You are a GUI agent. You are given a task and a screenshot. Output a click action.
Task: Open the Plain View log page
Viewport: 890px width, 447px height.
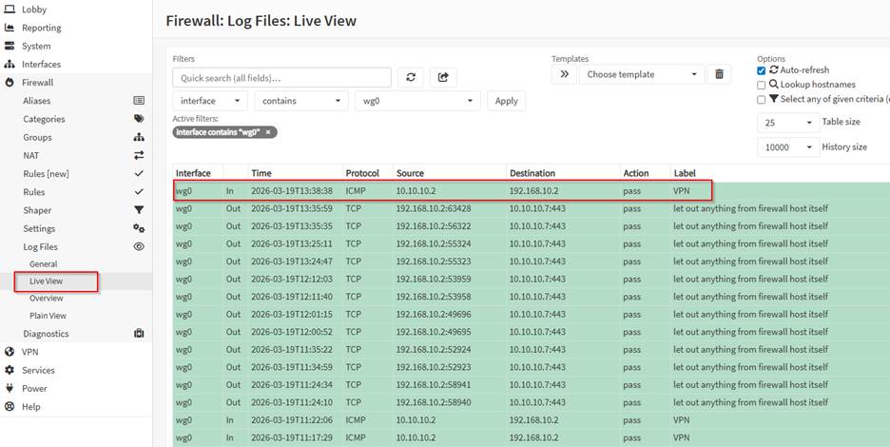point(48,316)
